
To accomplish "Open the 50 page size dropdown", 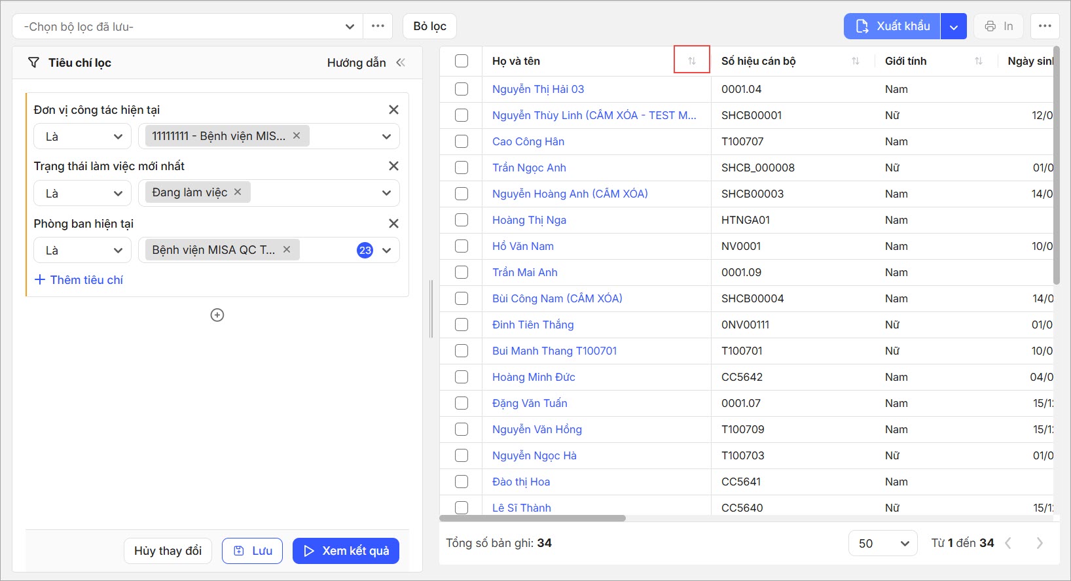I will (882, 543).
